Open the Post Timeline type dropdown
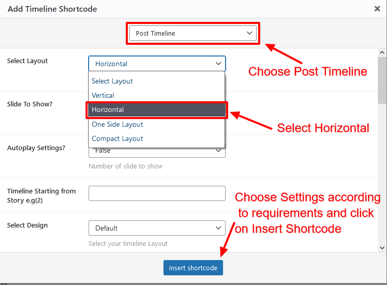This screenshot has height=285, width=387. pyautogui.click(x=193, y=33)
